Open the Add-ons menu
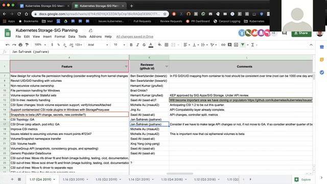 (x=96, y=36)
